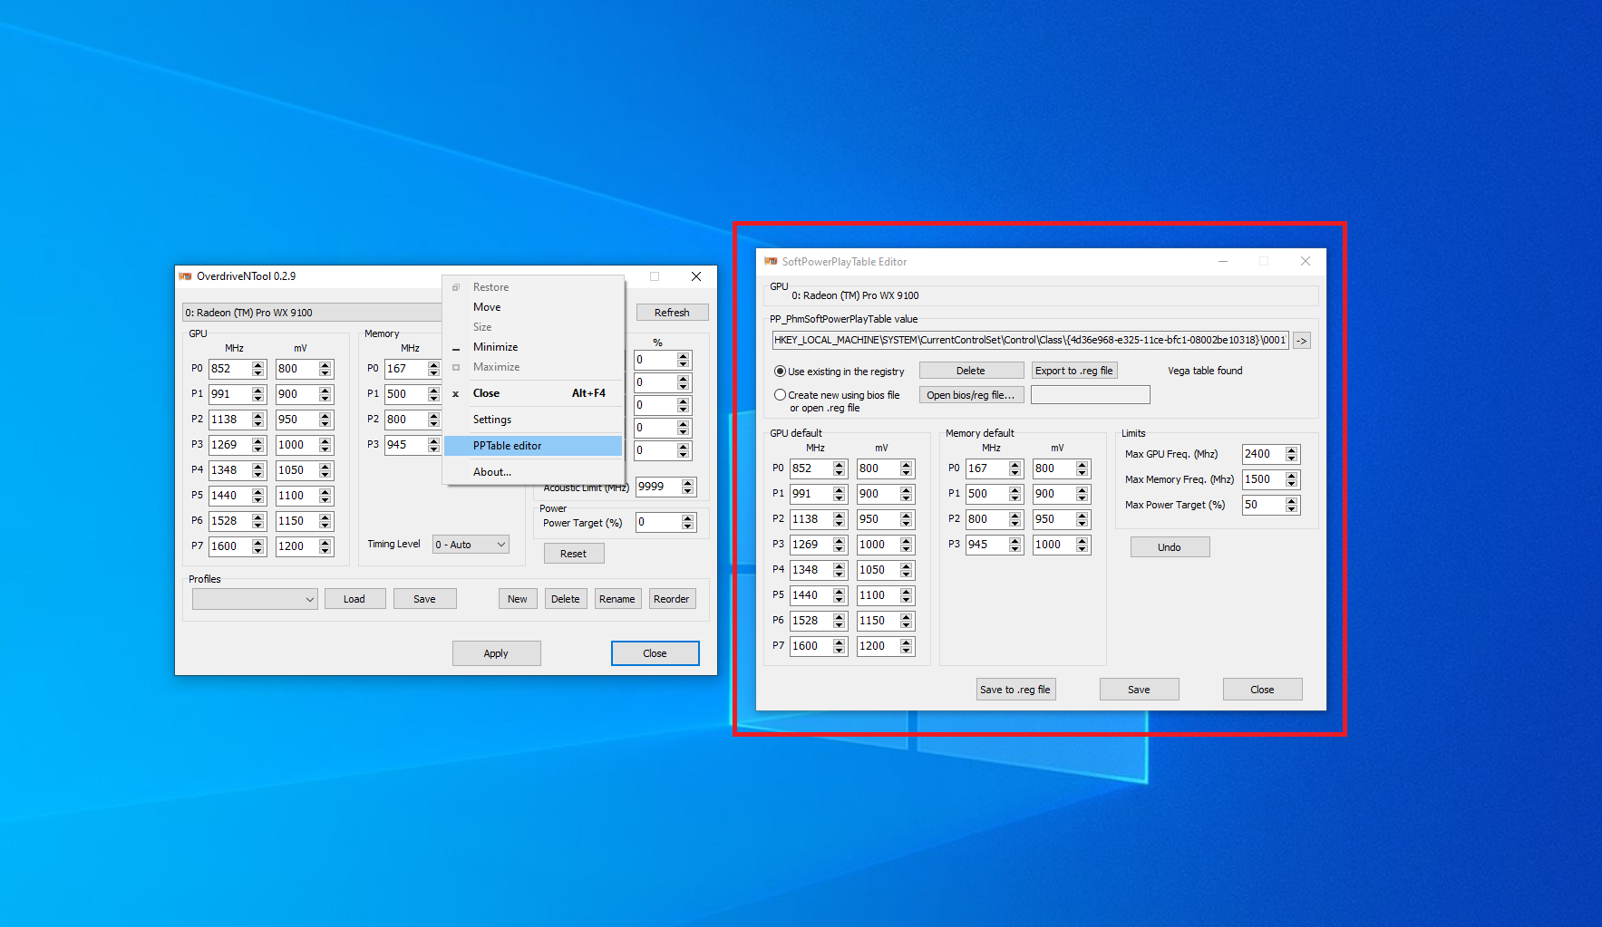Choose 'PPTable editor' from the system menu
Screen dimensions: 1602x927
(533, 446)
